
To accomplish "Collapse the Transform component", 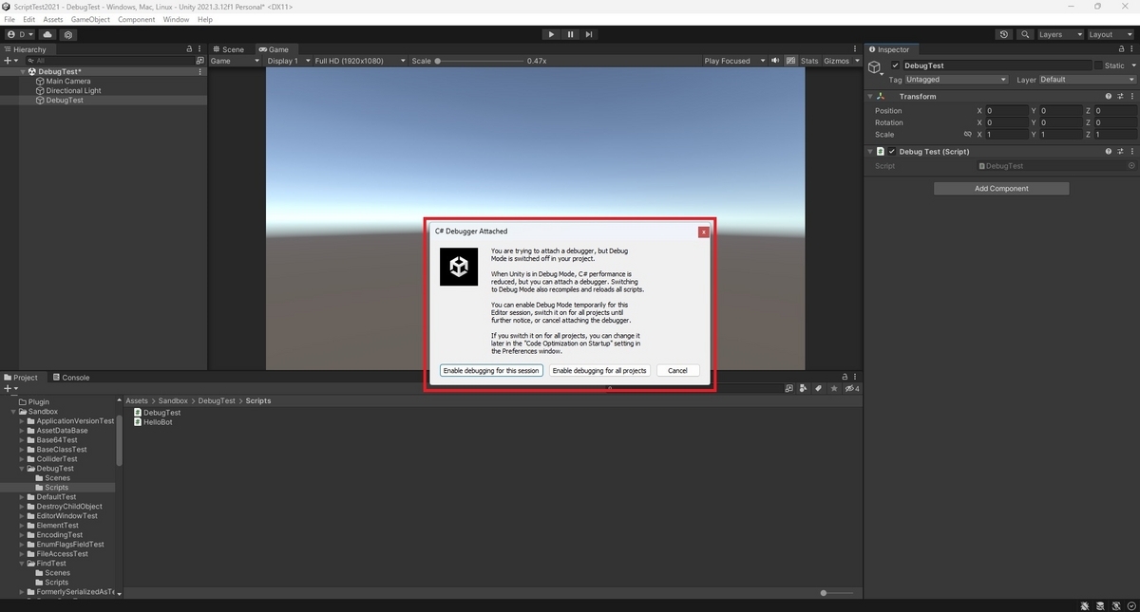I will pyautogui.click(x=870, y=96).
